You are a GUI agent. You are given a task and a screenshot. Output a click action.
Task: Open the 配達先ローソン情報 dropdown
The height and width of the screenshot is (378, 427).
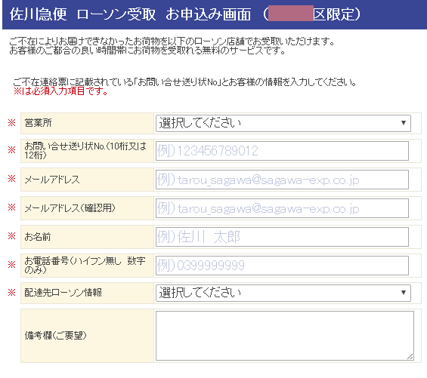(283, 293)
